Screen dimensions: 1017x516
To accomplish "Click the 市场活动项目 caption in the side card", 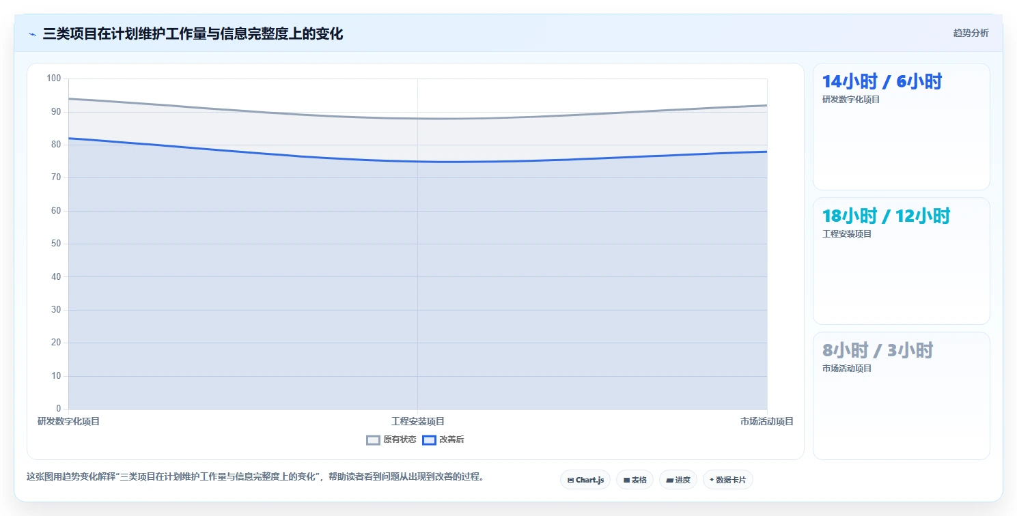I will pos(847,369).
